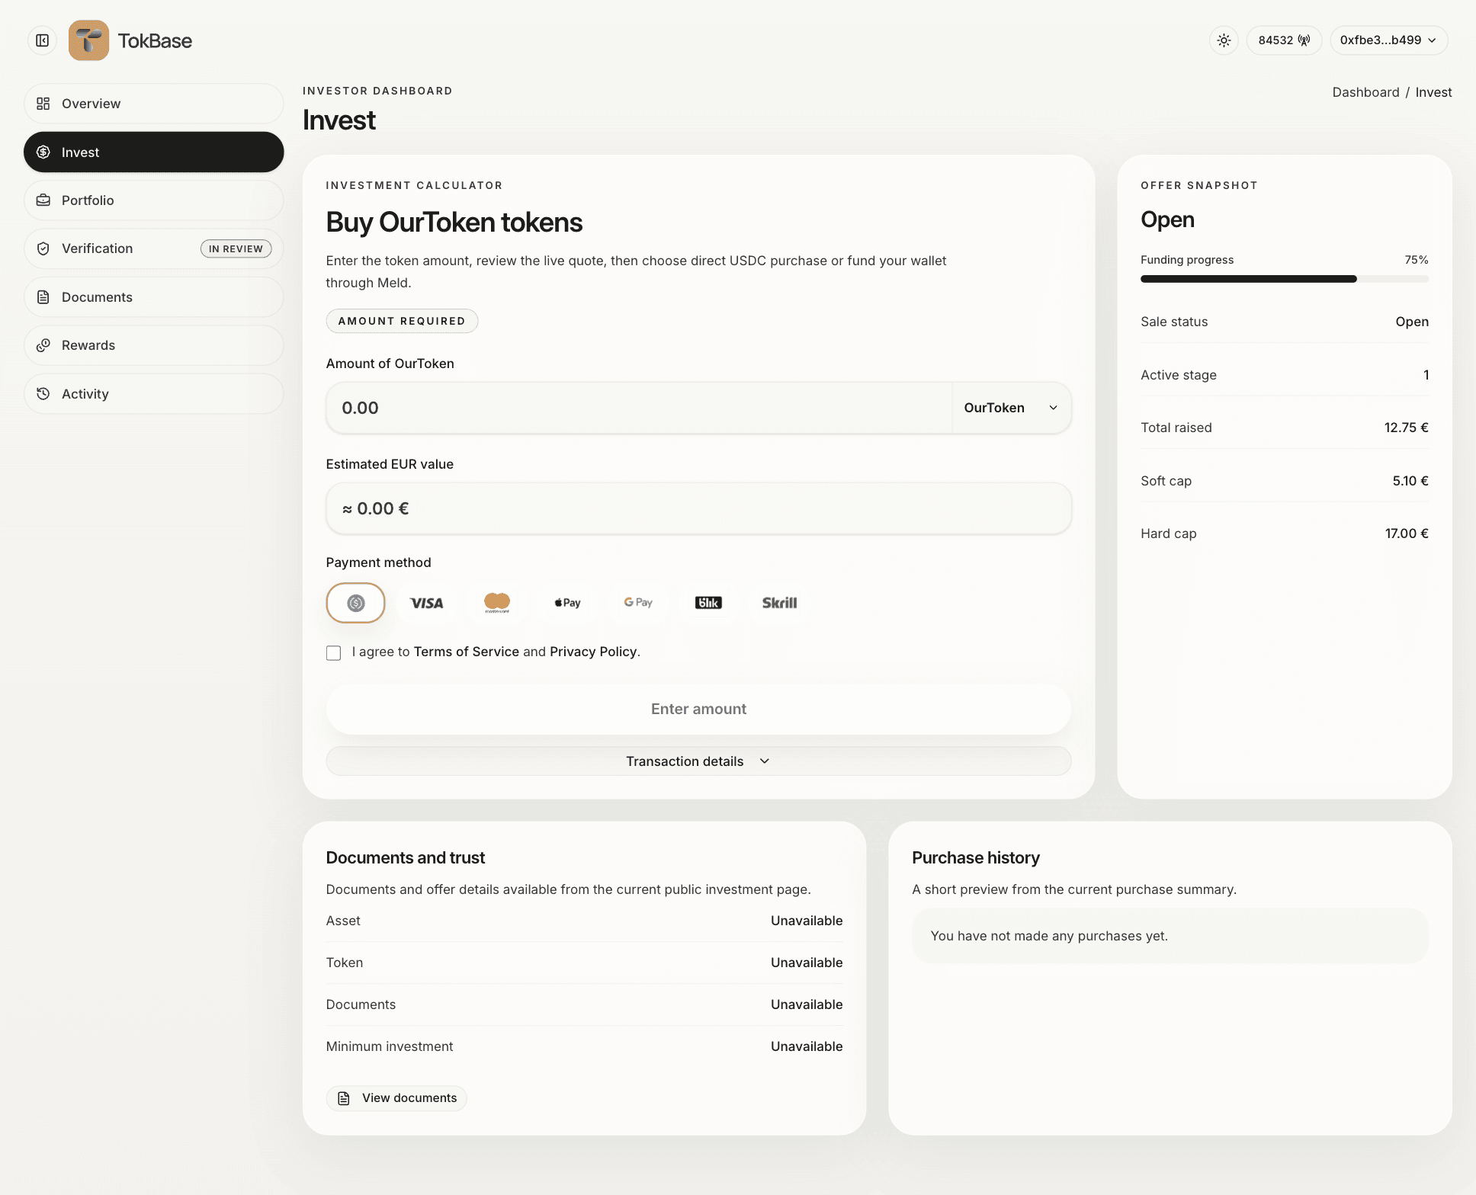Click Minimum investment Unavailable value
This screenshot has width=1476, height=1195.
[807, 1046]
